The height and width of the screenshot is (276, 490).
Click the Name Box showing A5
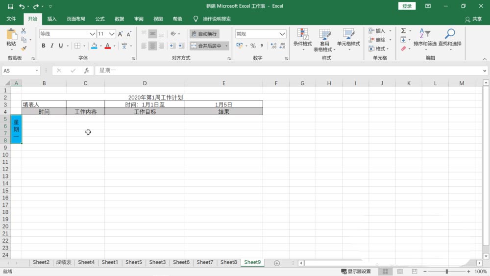click(x=21, y=71)
